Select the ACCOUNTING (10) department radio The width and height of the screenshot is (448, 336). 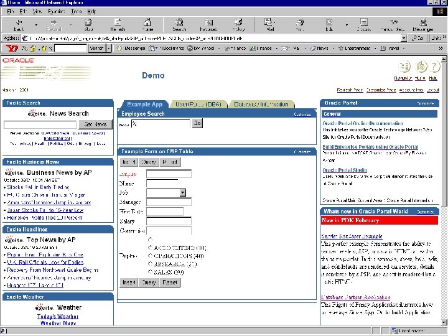click(151, 248)
